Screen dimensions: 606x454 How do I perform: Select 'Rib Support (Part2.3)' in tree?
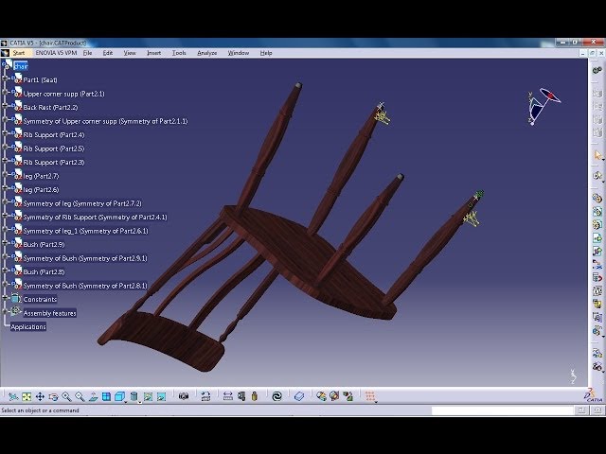[x=54, y=162]
